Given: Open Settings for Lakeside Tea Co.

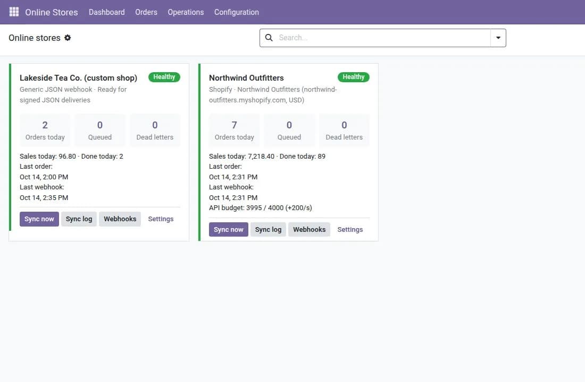Looking at the screenshot, I should click(161, 219).
